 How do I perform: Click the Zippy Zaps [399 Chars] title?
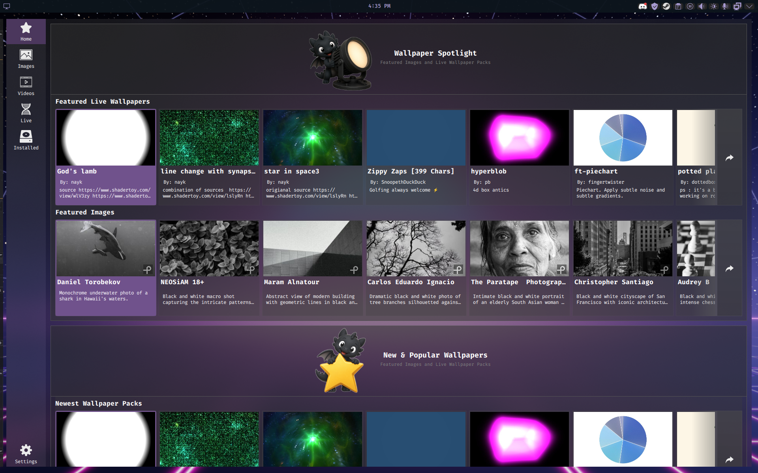coord(411,171)
